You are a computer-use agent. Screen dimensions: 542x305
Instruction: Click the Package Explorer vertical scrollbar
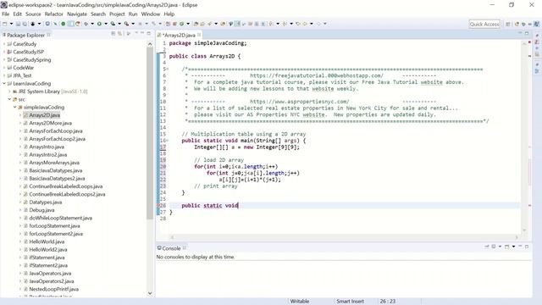coord(150,133)
